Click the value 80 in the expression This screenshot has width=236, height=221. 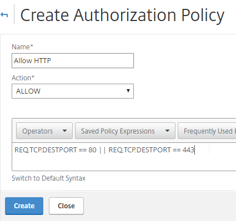click(x=92, y=150)
